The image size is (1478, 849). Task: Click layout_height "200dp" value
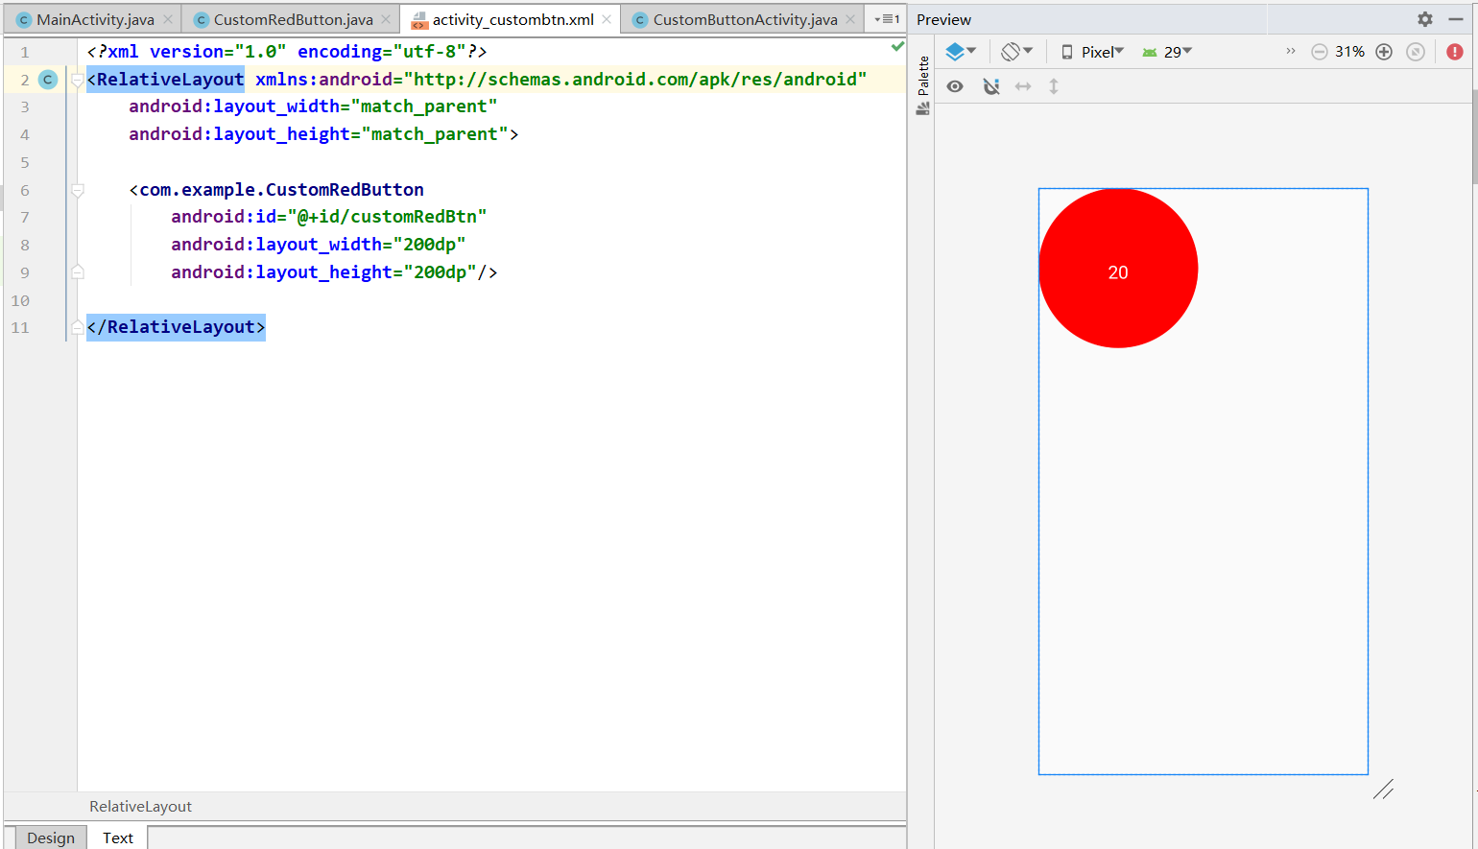(x=440, y=272)
